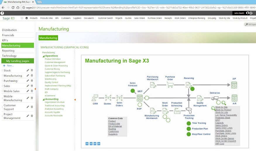Click the pencil edit icon beside Stock
Viewport: 256px width, 151px height.
(x=28, y=70)
